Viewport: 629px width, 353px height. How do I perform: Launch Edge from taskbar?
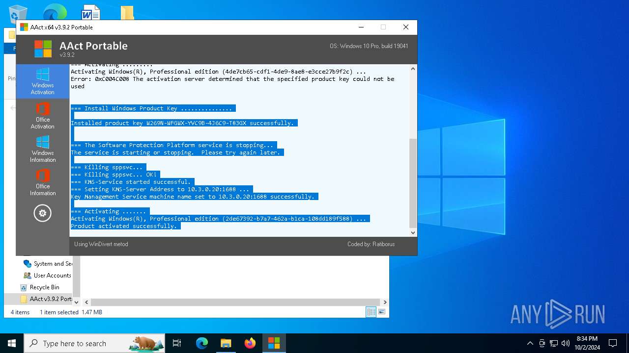202,343
